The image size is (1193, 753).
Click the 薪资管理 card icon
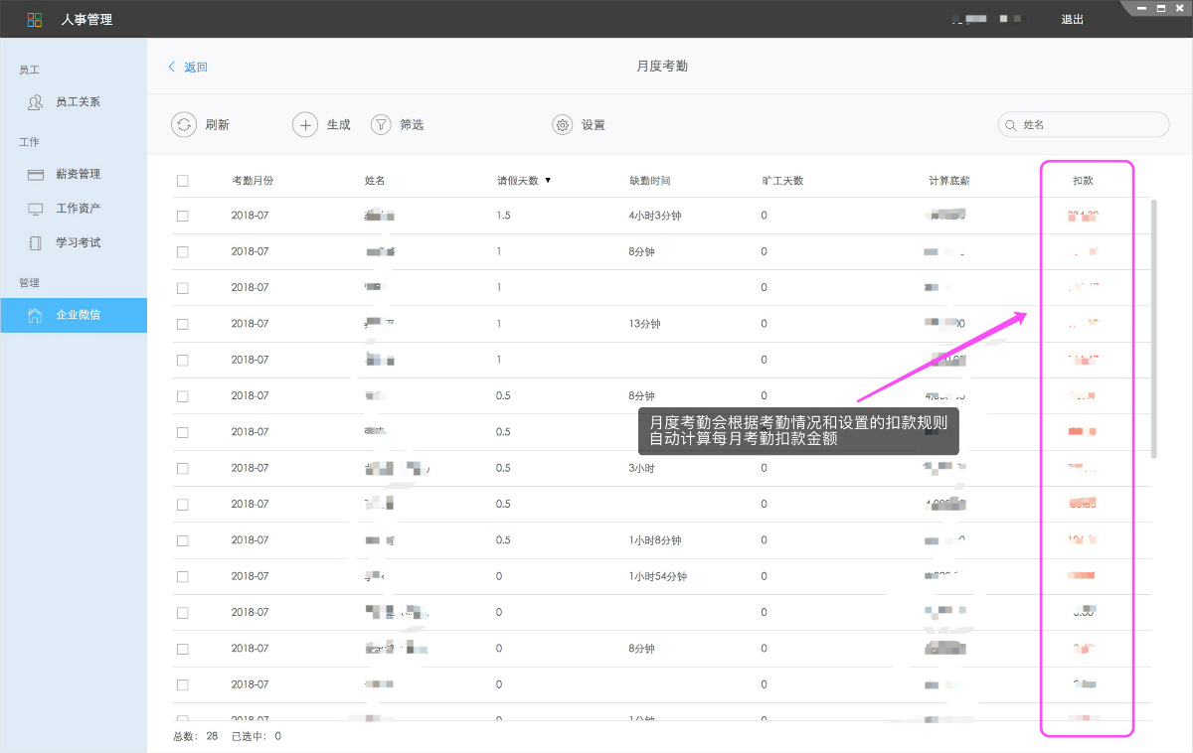tap(36, 174)
